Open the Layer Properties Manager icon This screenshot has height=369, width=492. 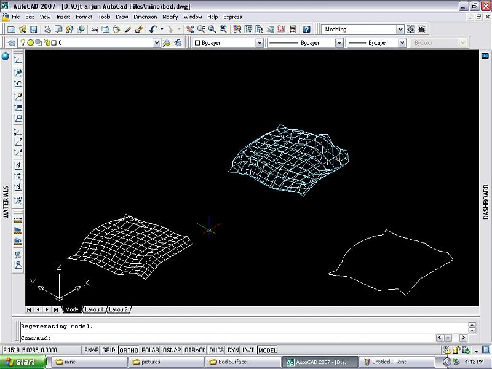coord(11,43)
